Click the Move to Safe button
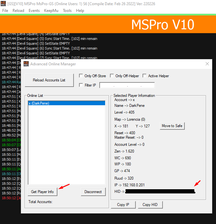Viewport: 216px width, 224px height. (172, 126)
